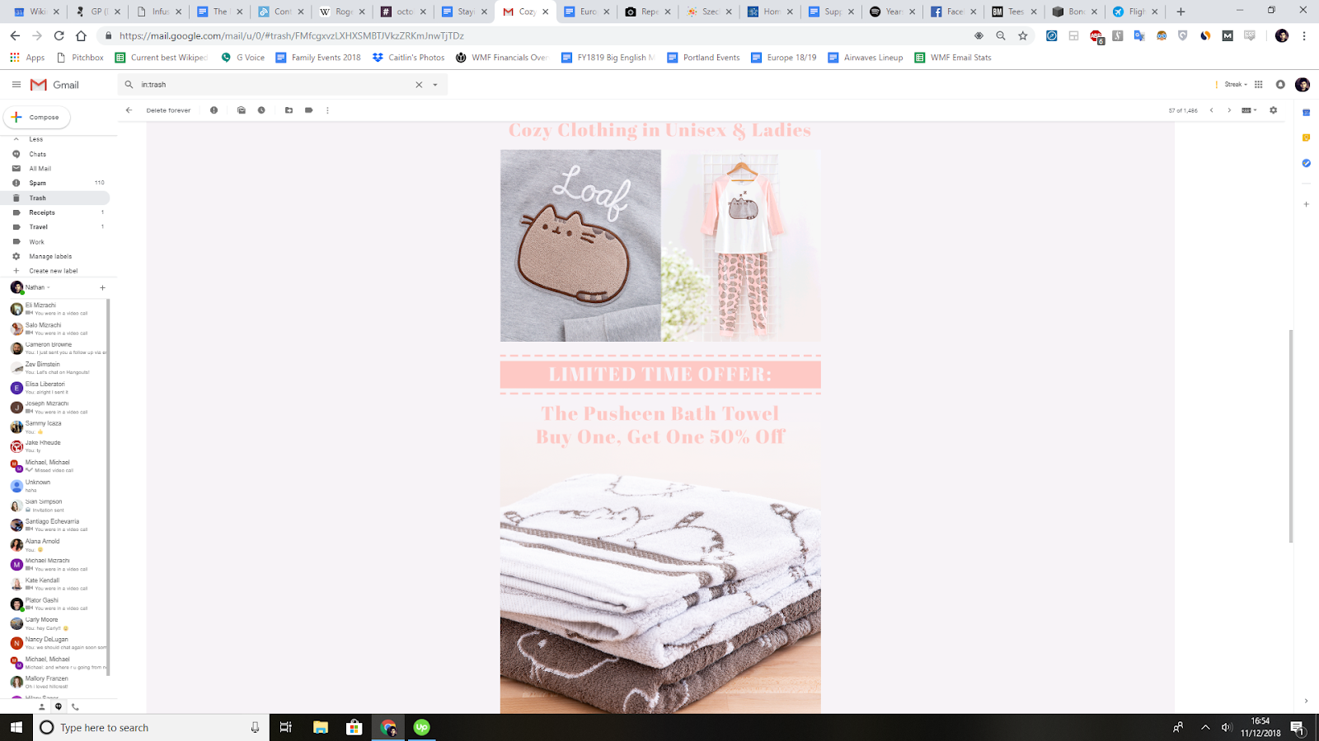Open the Portland Events bookmark
The width and height of the screenshot is (1319, 741).
[703, 58]
